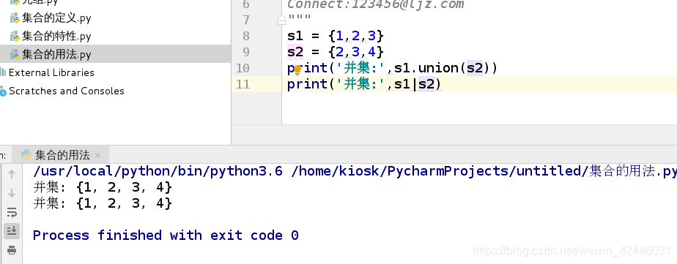The width and height of the screenshot is (677, 264).
Task: Open 集合的定义.py in the project tree
Action: click(56, 18)
